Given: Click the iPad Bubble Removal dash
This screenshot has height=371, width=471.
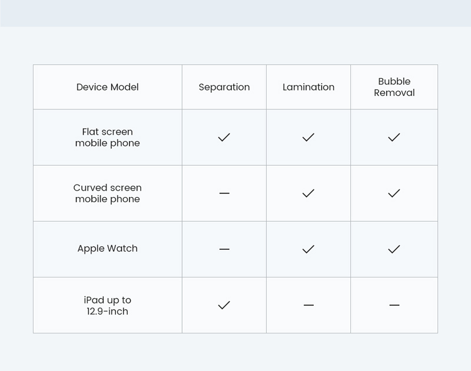Looking at the screenshot, I should tap(394, 305).
